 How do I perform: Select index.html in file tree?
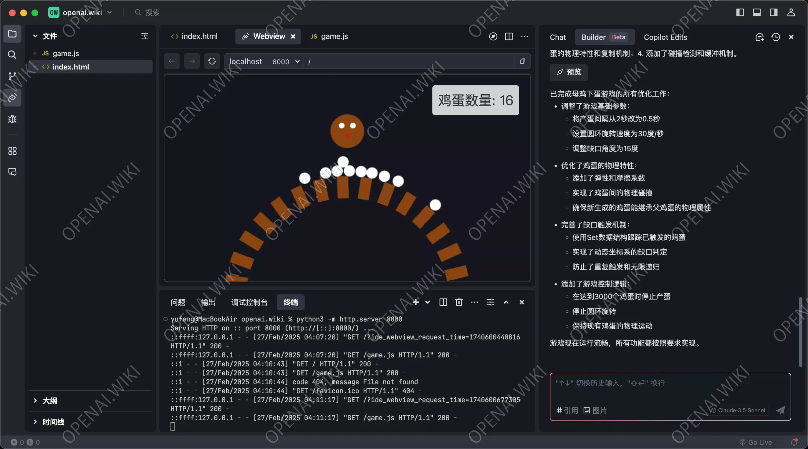(91, 67)
